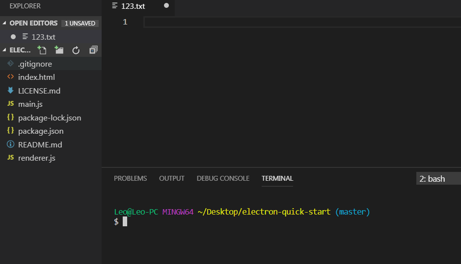
Task: Select the Terminal panel tab
Action: [277, 178]
